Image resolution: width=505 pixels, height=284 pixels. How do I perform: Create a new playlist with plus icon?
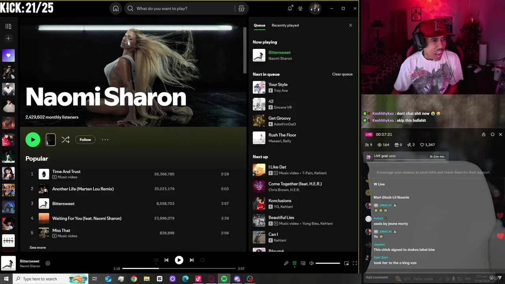click(x=8, y=38)
